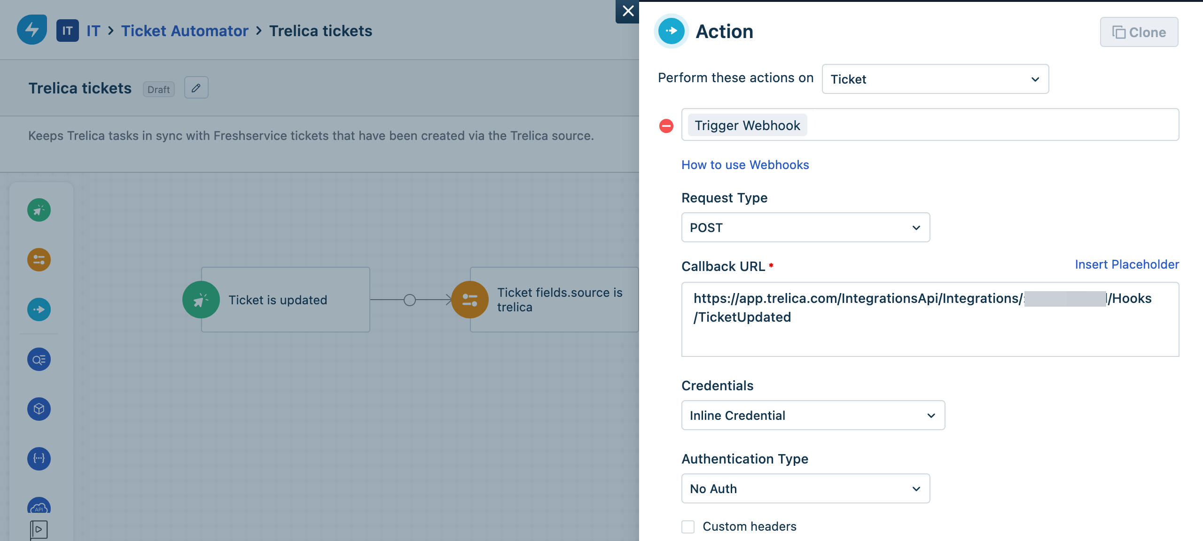This screenshot has width=1203, height=541.
Task: Open the Perform these actions on Ticket dropdown
Action: 935,79
